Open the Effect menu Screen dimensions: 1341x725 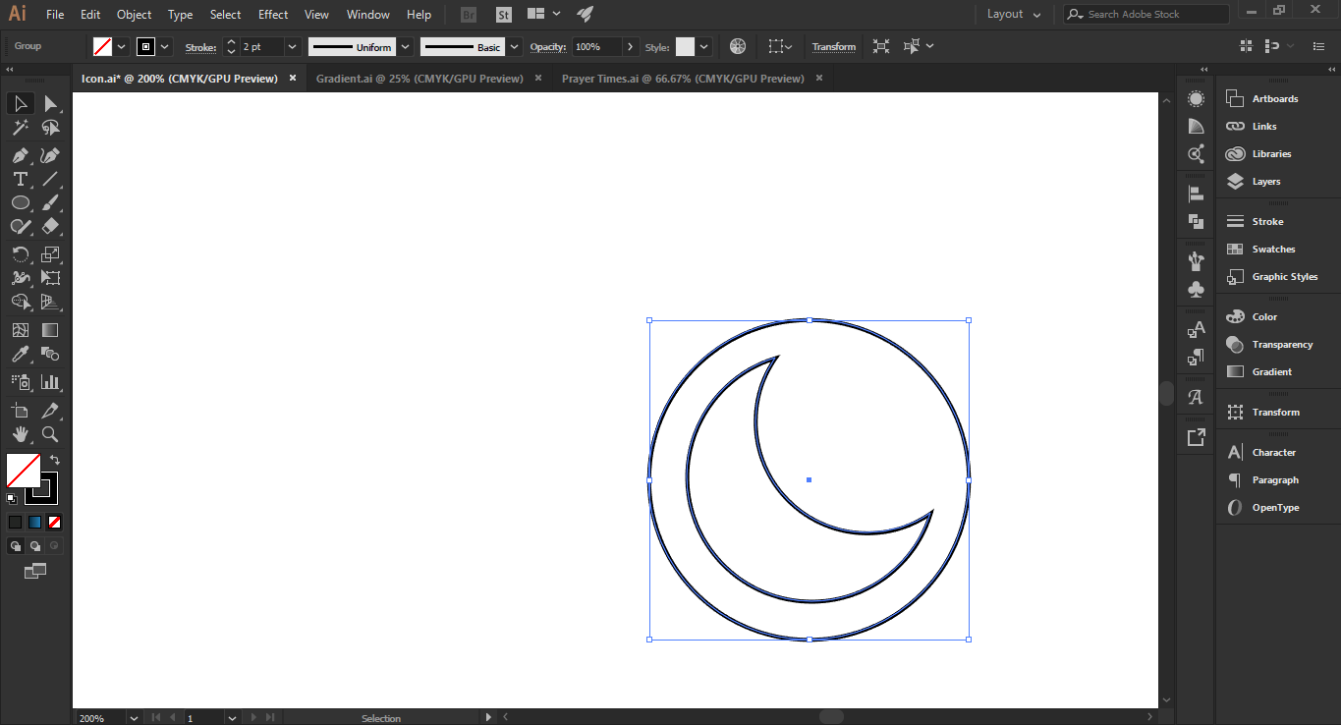273,15
